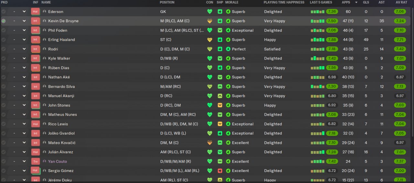Tick the picked checkbox for Ederson
Viewport: 414px width, 183px height.
pos(4,12)
